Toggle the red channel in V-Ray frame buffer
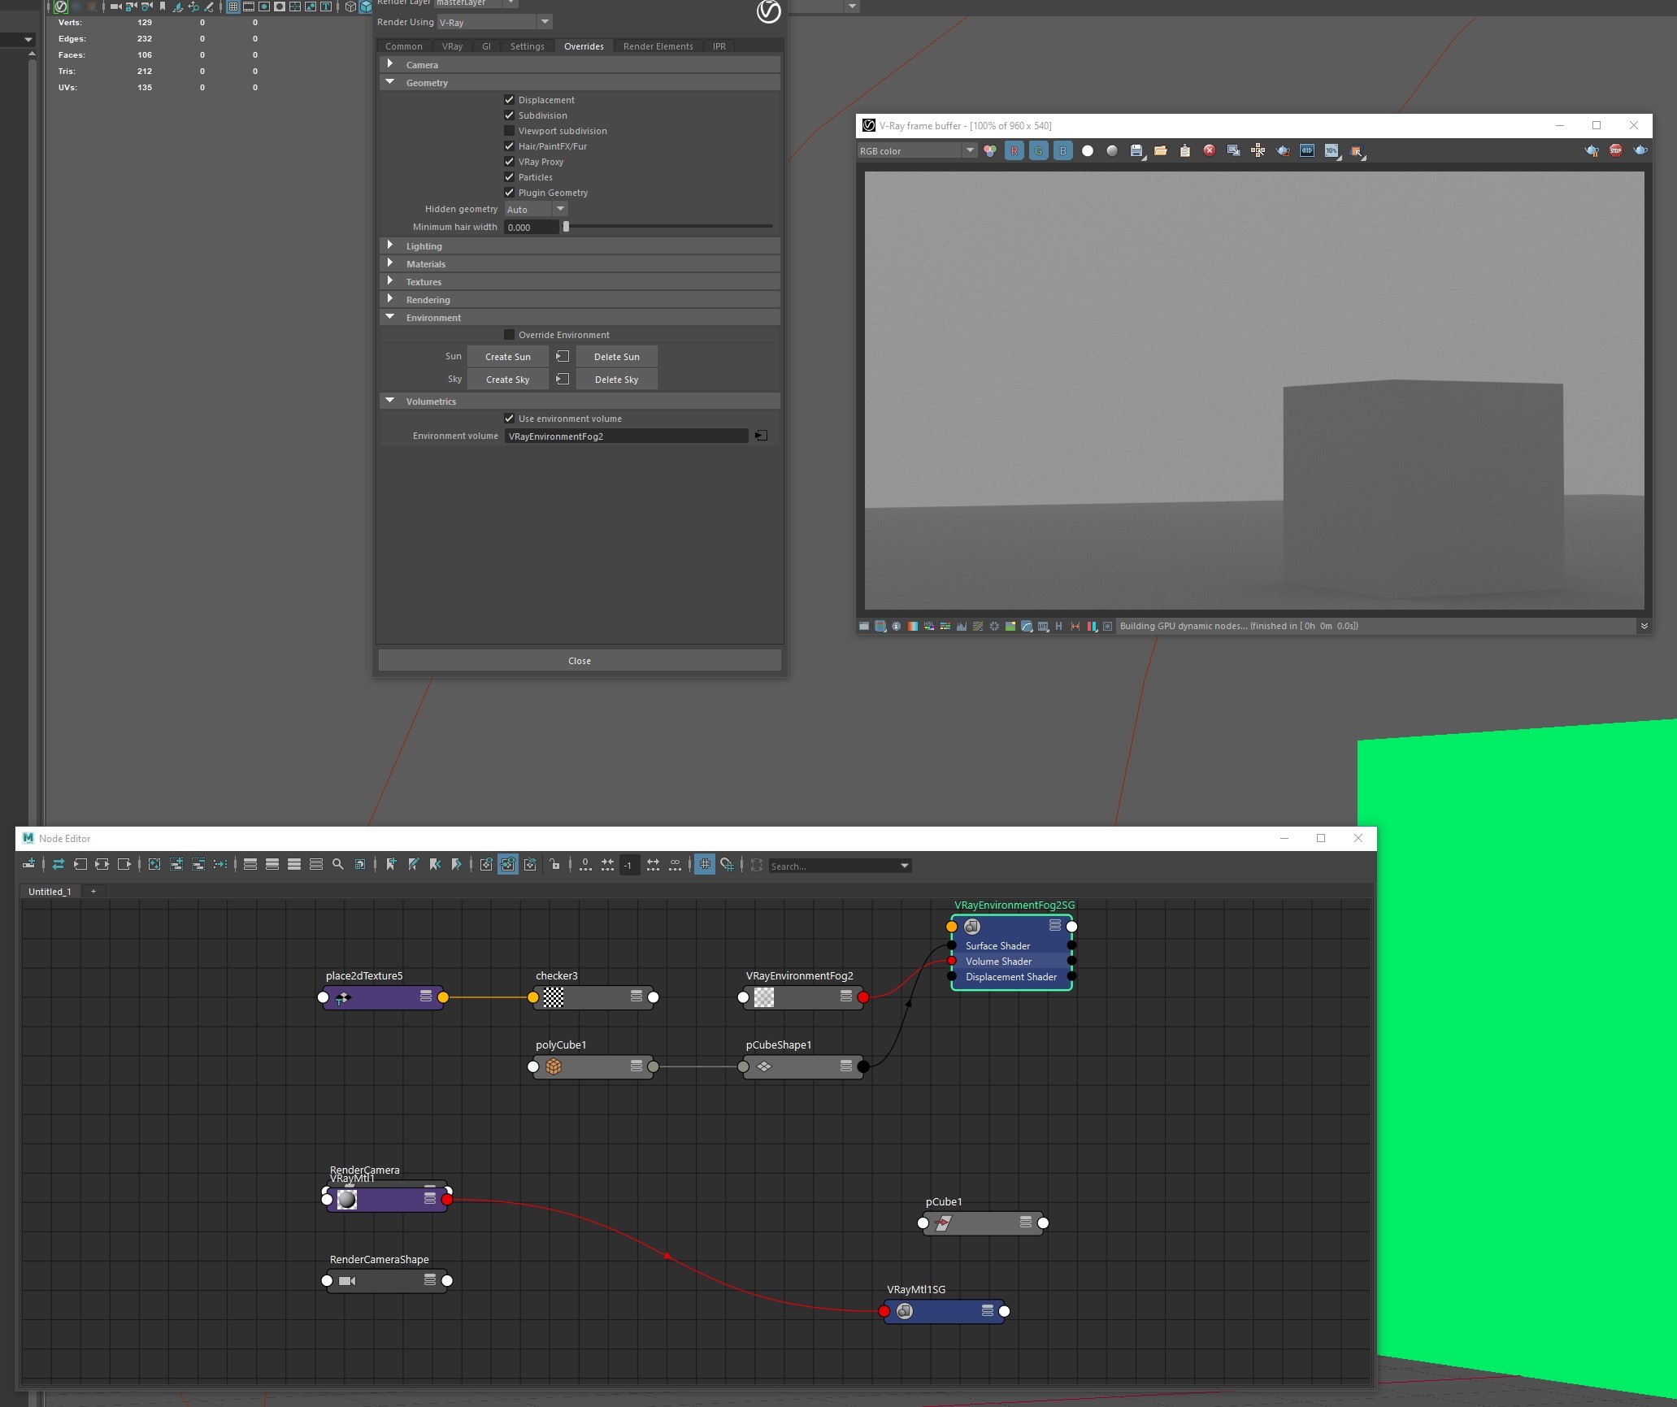1677x1407 pixels. pyautogui.click(x=1014, y=150)
